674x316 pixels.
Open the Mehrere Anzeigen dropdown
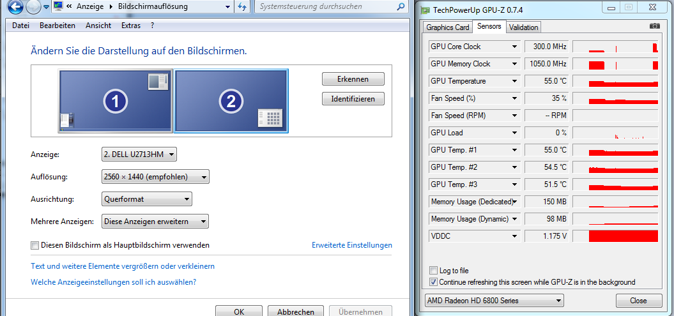coord(155,222)
